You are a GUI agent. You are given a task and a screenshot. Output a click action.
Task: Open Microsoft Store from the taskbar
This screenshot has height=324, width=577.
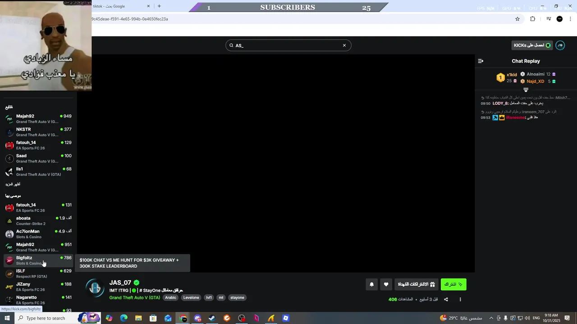point(153,318)
